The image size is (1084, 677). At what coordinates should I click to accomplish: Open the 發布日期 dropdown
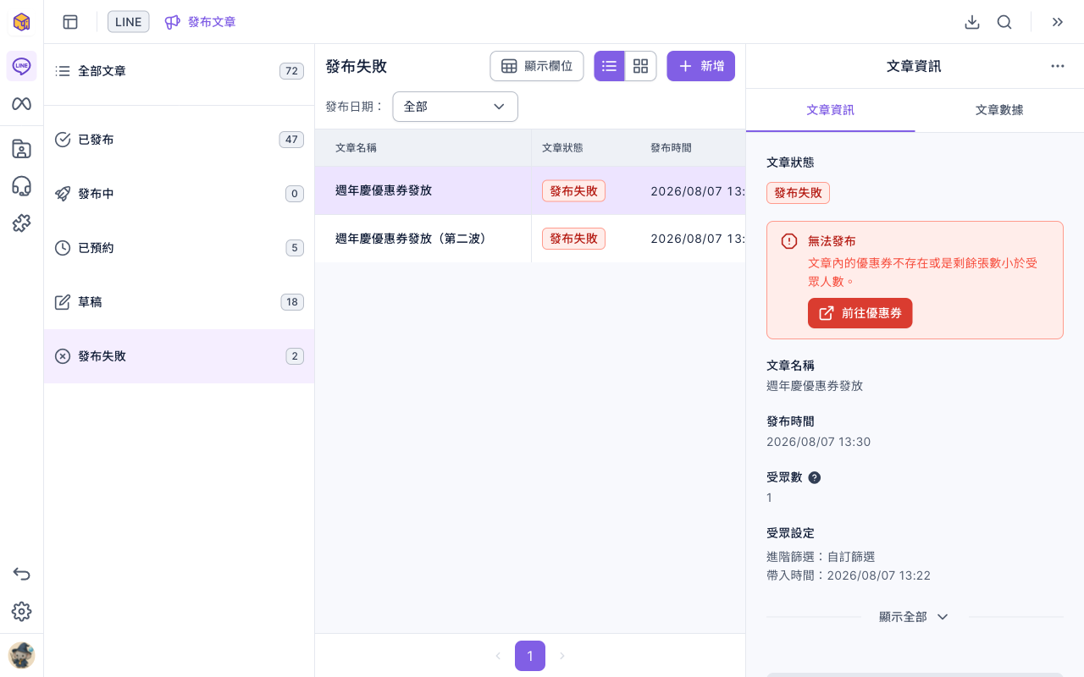[x=455, y=107]
